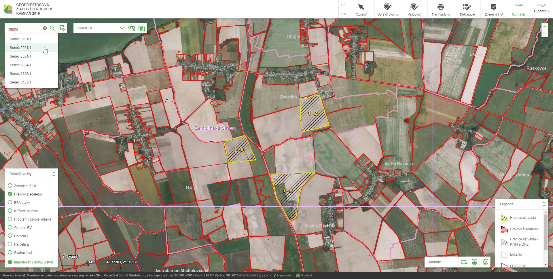Select the distance measurement tool
553x279 pixels.
(464, 262)
